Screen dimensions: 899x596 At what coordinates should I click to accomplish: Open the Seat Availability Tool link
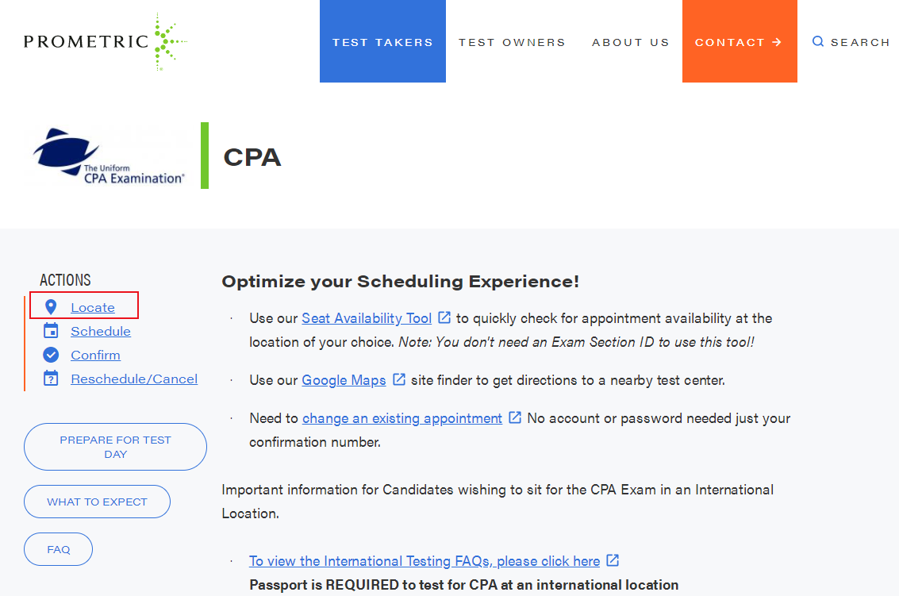pos(367,318)
